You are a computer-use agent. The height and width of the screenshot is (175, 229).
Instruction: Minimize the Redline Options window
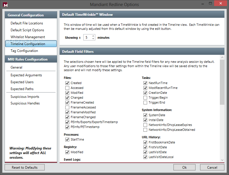coord(203,3)
